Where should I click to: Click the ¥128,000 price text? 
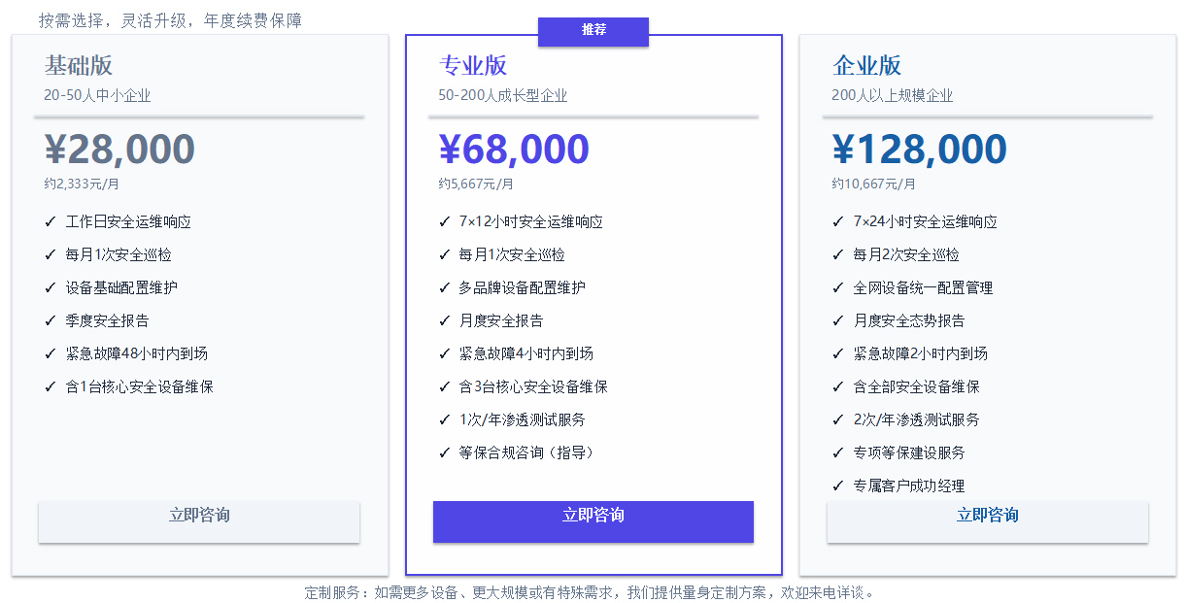[920, 150]
